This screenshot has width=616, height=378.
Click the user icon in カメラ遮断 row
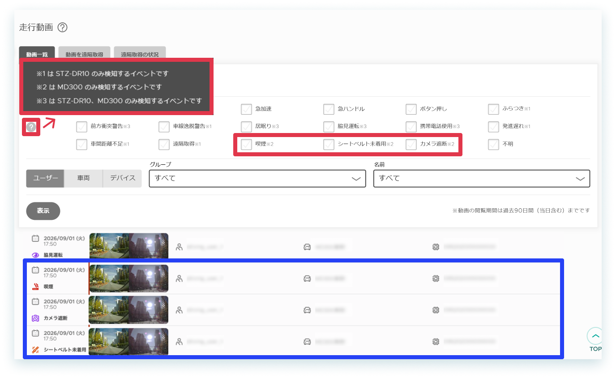(180, 309)
